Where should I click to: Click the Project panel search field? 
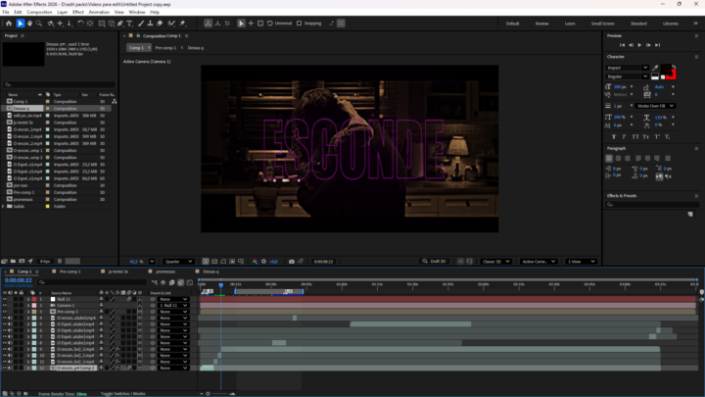click(59, 84)
